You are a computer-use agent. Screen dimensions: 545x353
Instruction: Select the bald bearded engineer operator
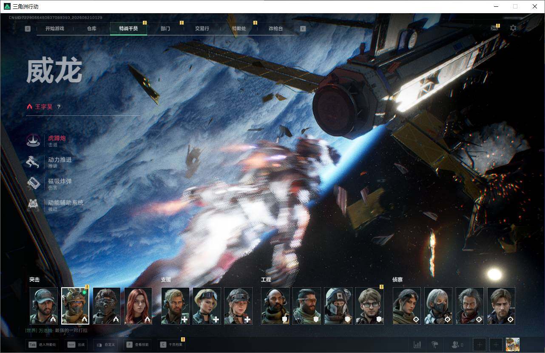pos(275,306)
